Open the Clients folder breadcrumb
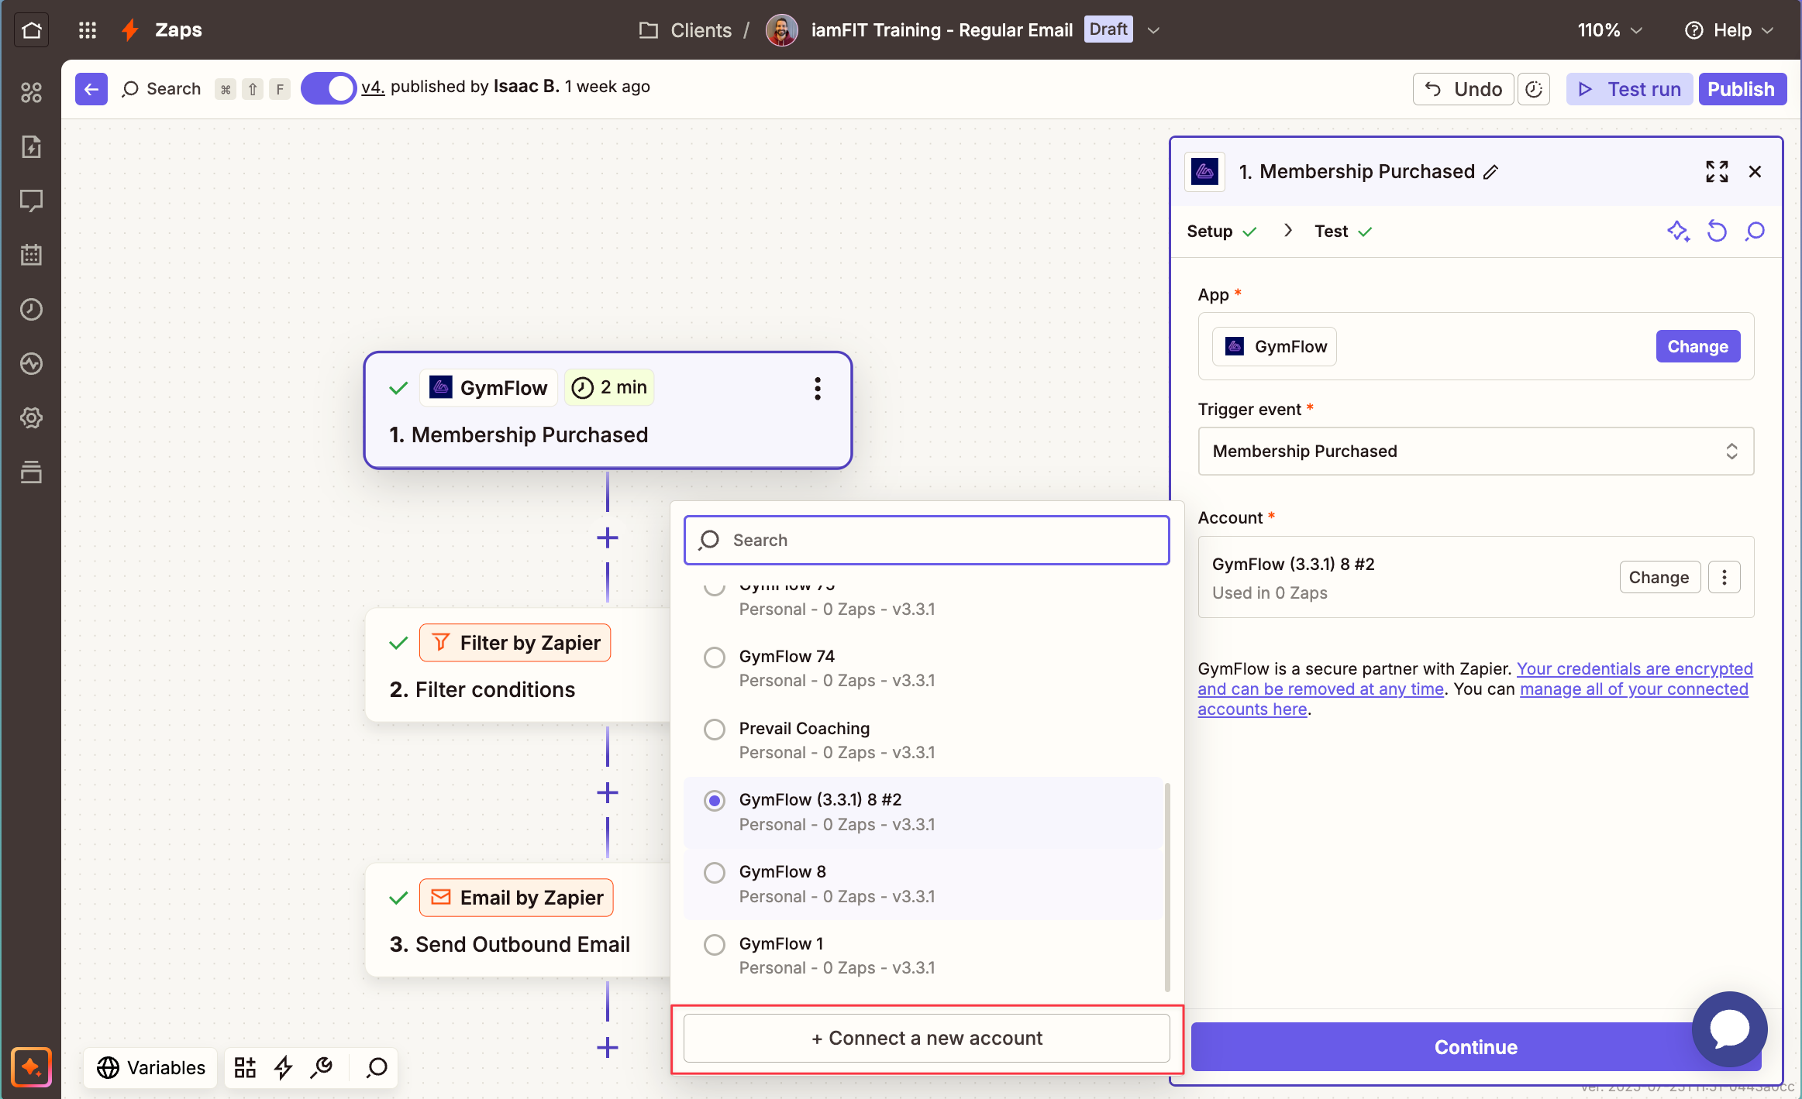Image resolution: width=1802 pixels, height=1099 pixels. (x=685, y=30)
